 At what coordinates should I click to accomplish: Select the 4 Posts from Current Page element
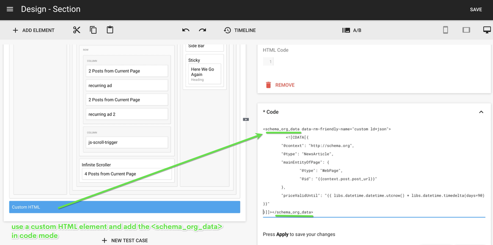[x=127, y=174]
